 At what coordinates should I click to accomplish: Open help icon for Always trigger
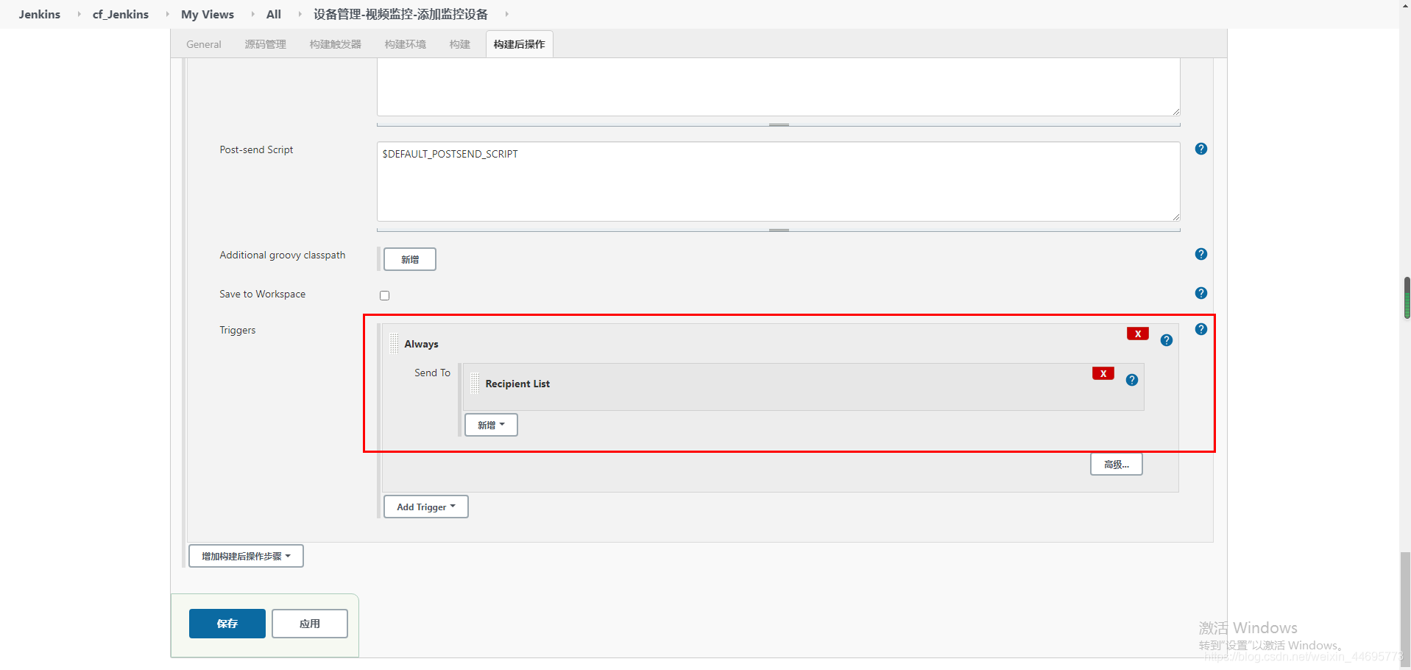point(1166,340)
